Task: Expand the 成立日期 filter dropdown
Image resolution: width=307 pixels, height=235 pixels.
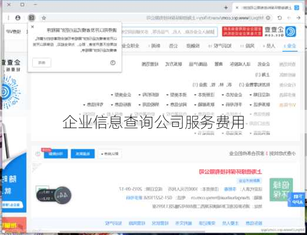Action: pyautogui.click(x=260, y=95)
